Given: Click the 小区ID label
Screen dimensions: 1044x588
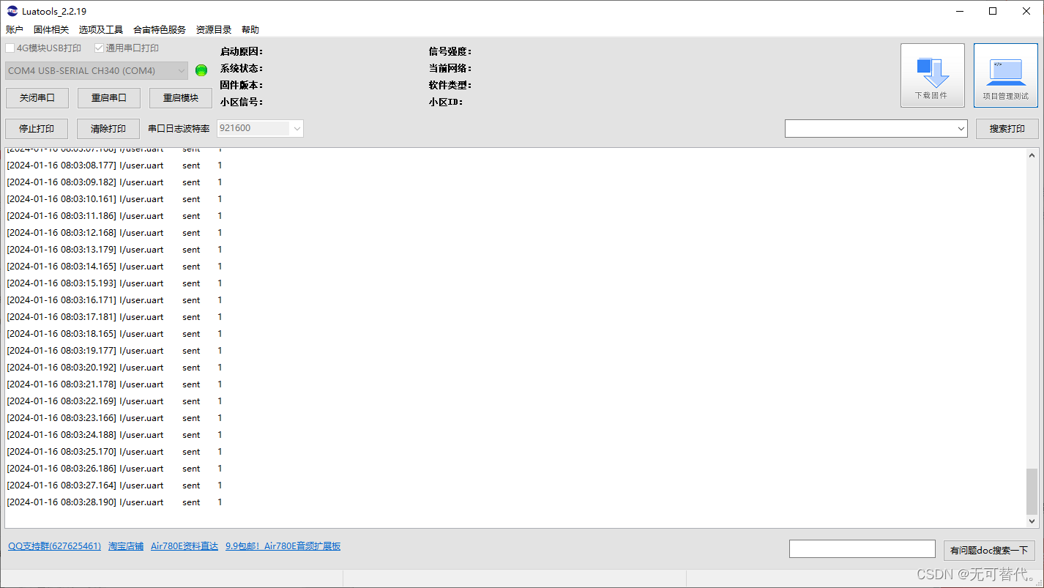Looking at the screenshot, I should (x=446, y=102).
